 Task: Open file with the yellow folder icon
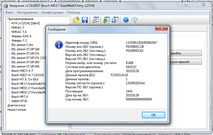click(76, 20)
